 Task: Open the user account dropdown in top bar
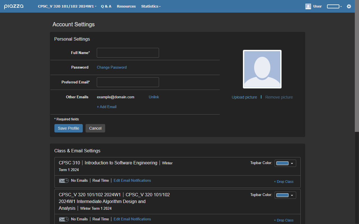tap(334, 6)
